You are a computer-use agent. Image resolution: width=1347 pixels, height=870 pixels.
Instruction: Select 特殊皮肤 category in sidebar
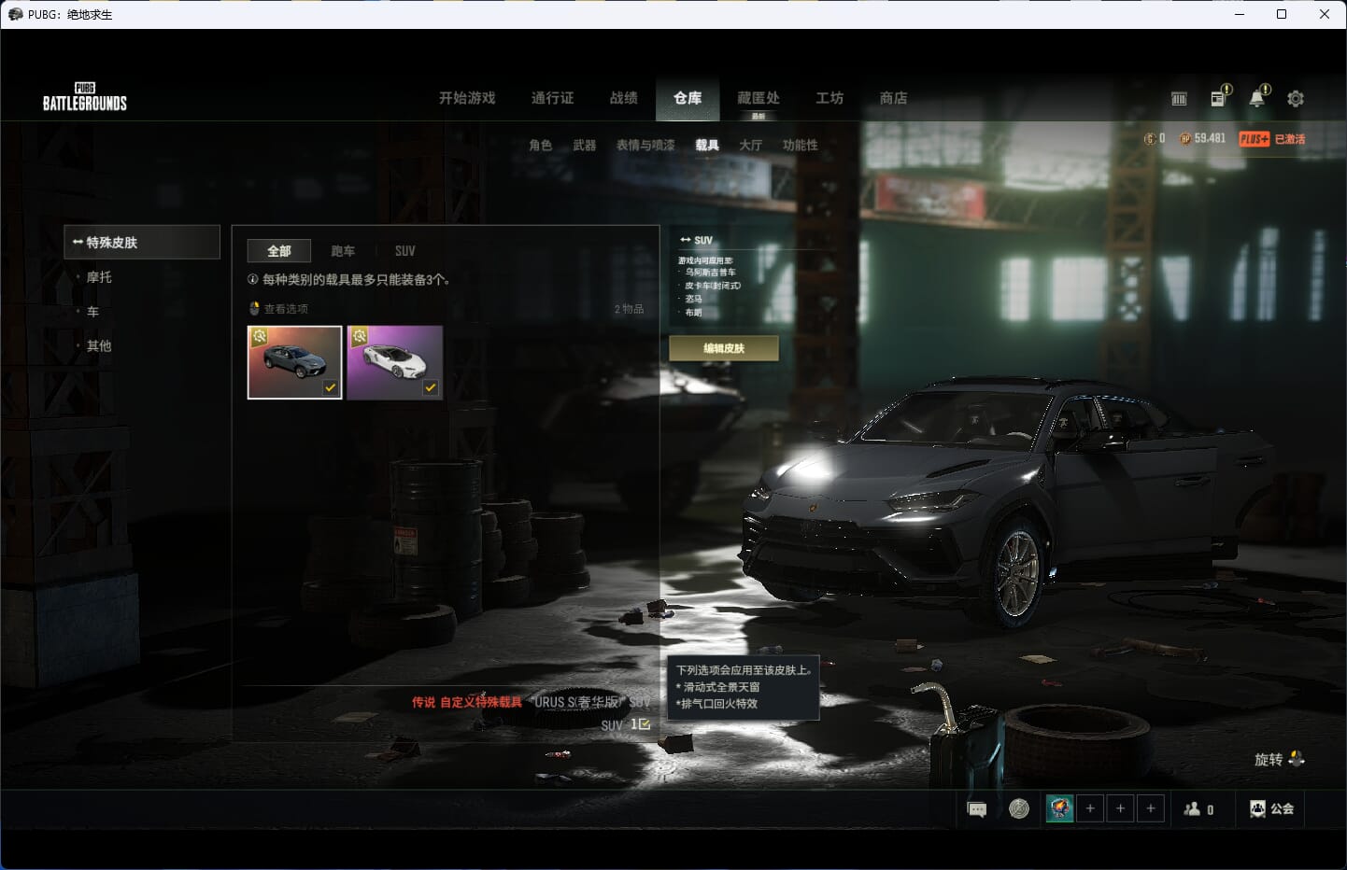142,242
